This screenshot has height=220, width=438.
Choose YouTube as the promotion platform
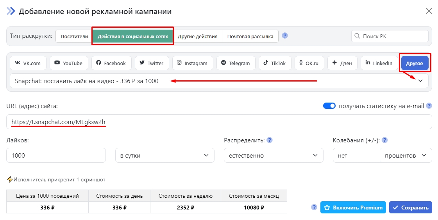[x=68, y=63]
